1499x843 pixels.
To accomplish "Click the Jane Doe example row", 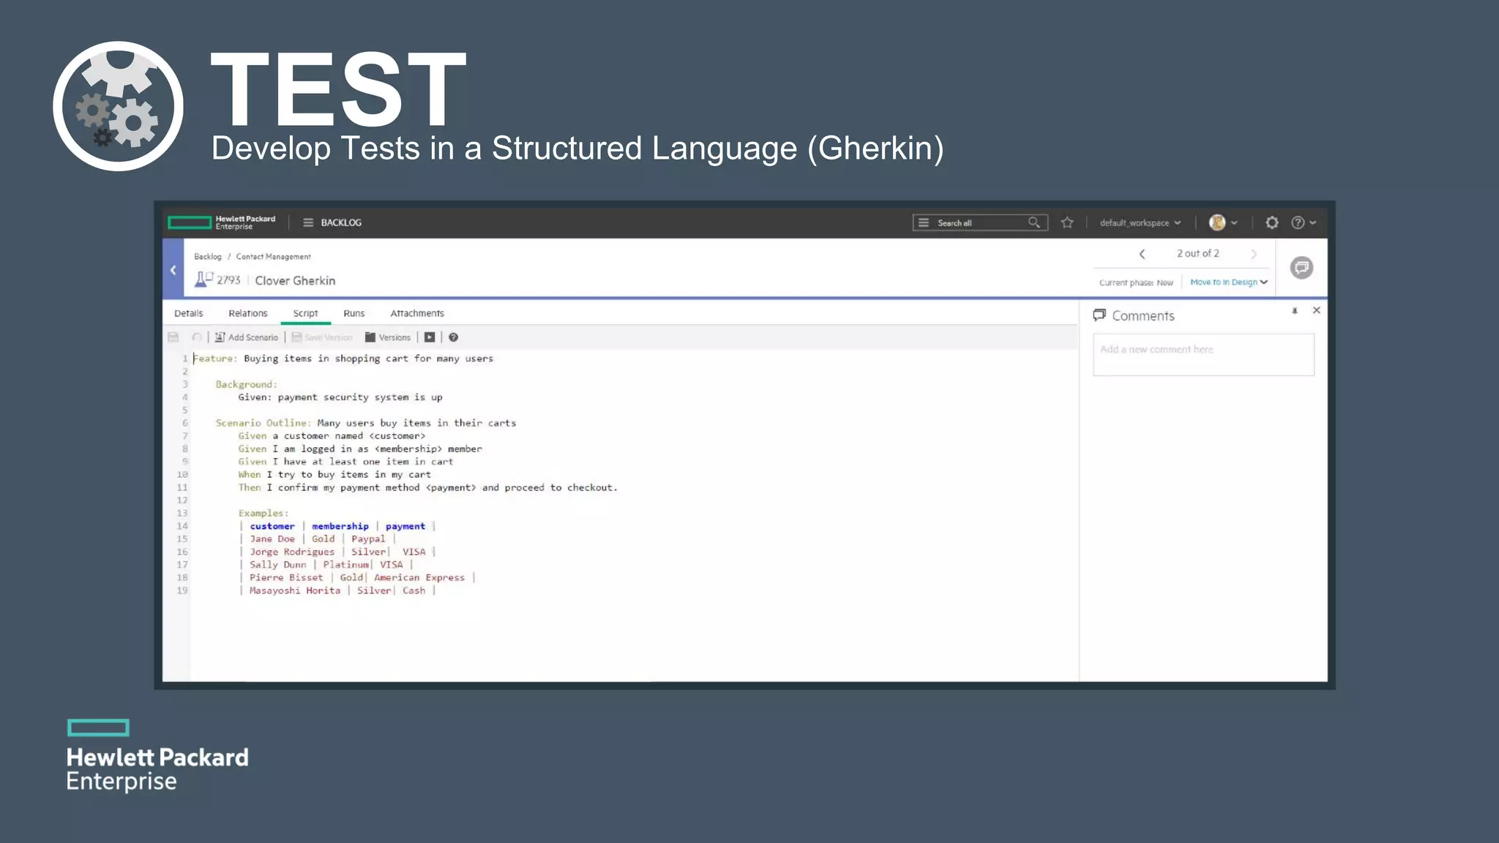I will coord(318,539).
